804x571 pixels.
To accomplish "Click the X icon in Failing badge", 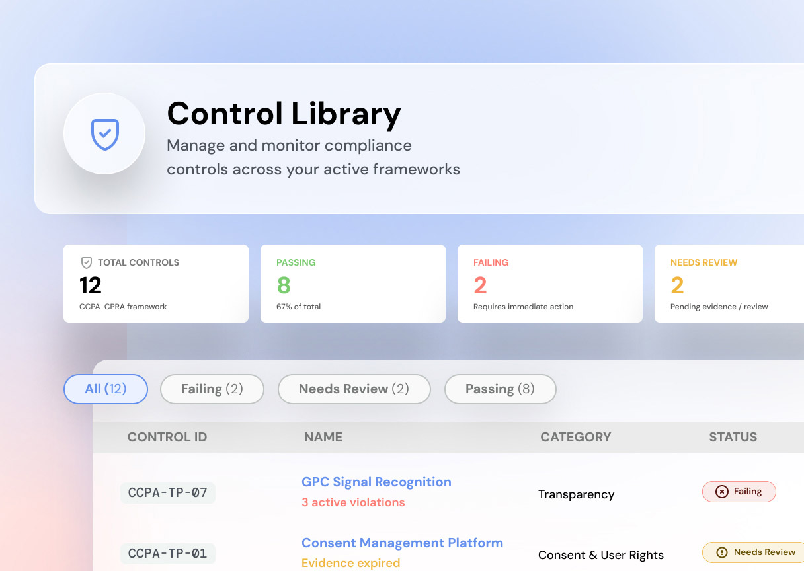I will (722, 492).
